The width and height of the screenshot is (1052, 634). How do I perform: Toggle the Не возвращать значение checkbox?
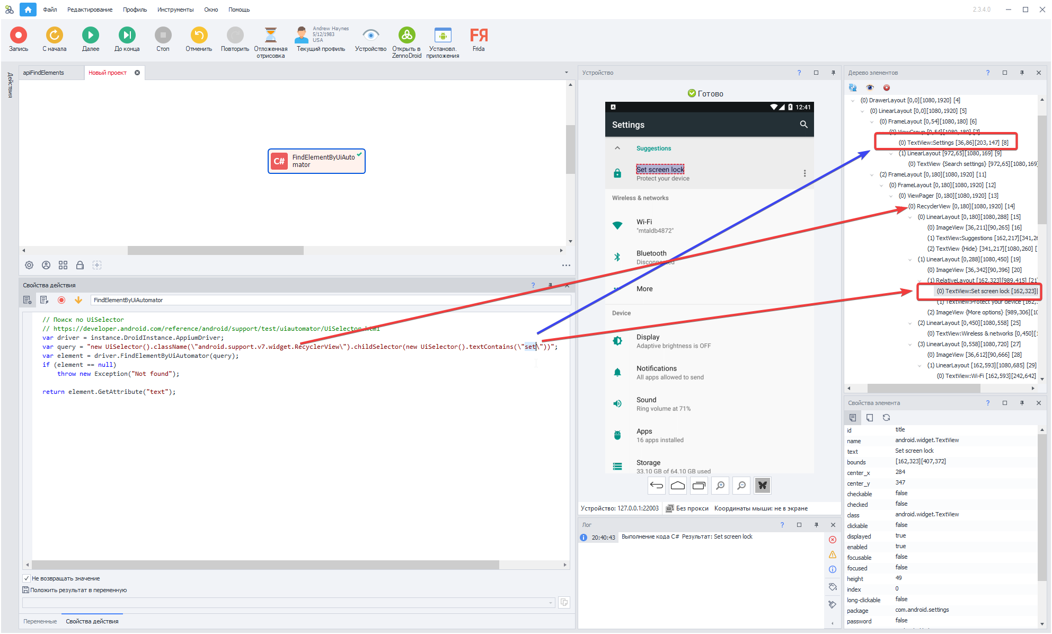pos(26,578)
